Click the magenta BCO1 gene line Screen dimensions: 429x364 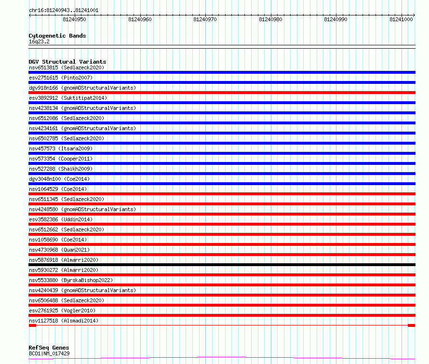pyautogui.click(x=222, y=358)
